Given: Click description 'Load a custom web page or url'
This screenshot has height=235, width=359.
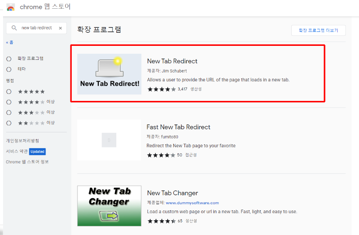Looking at the screenshot, I should (222, 212).
